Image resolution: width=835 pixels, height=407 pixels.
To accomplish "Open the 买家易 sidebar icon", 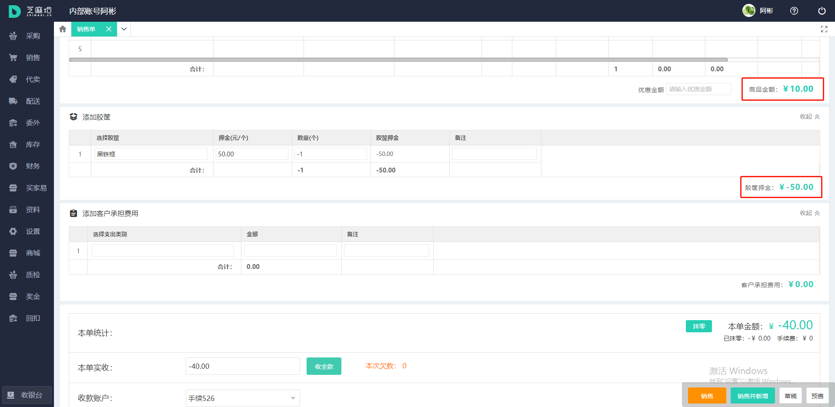I will pyautogui.click(x=13, y=188).
